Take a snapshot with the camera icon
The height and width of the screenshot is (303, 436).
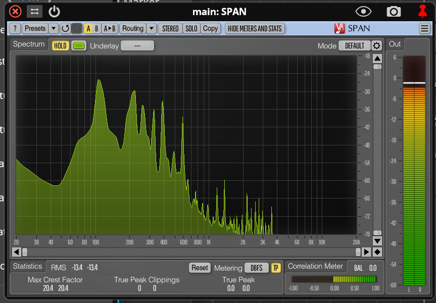tap(394, 12)
